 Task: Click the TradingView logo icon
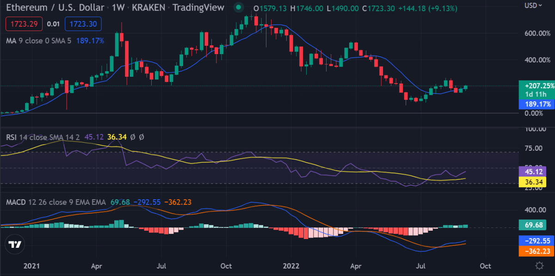(x=15, y=245)
